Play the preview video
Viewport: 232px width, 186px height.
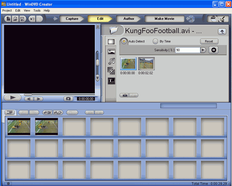coord(12,98)
